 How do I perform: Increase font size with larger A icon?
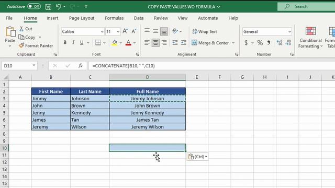click(125, 31)
